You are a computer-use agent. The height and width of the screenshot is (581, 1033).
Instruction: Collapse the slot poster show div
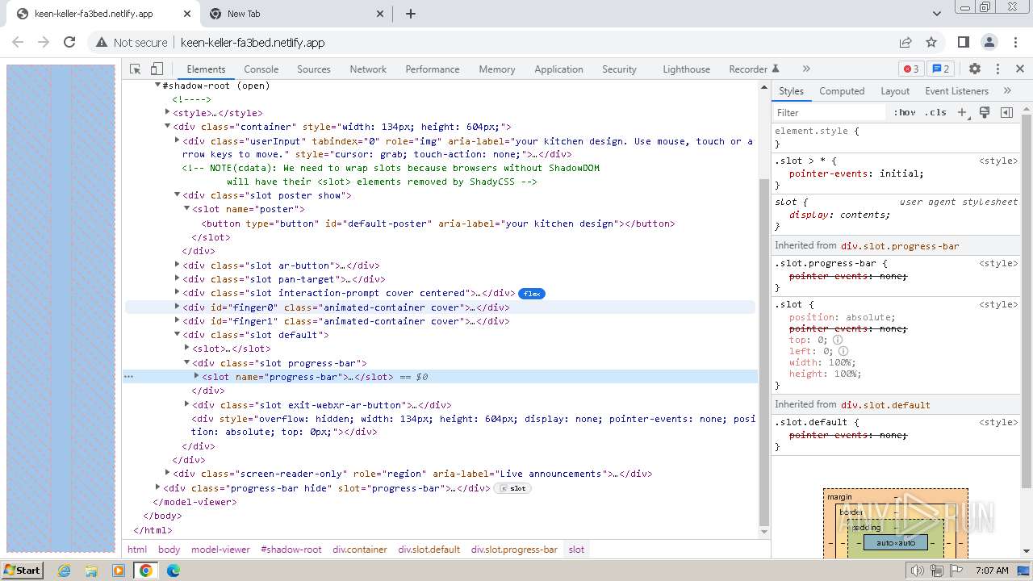pyautogui.click(x=178, y=195)
